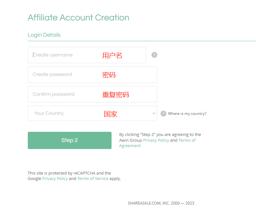Focus the Create password field
Viewport: 256px width, 217px height.
[92, 75]
